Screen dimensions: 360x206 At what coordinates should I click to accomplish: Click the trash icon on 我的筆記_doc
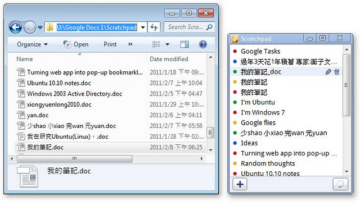coord(337,72)
